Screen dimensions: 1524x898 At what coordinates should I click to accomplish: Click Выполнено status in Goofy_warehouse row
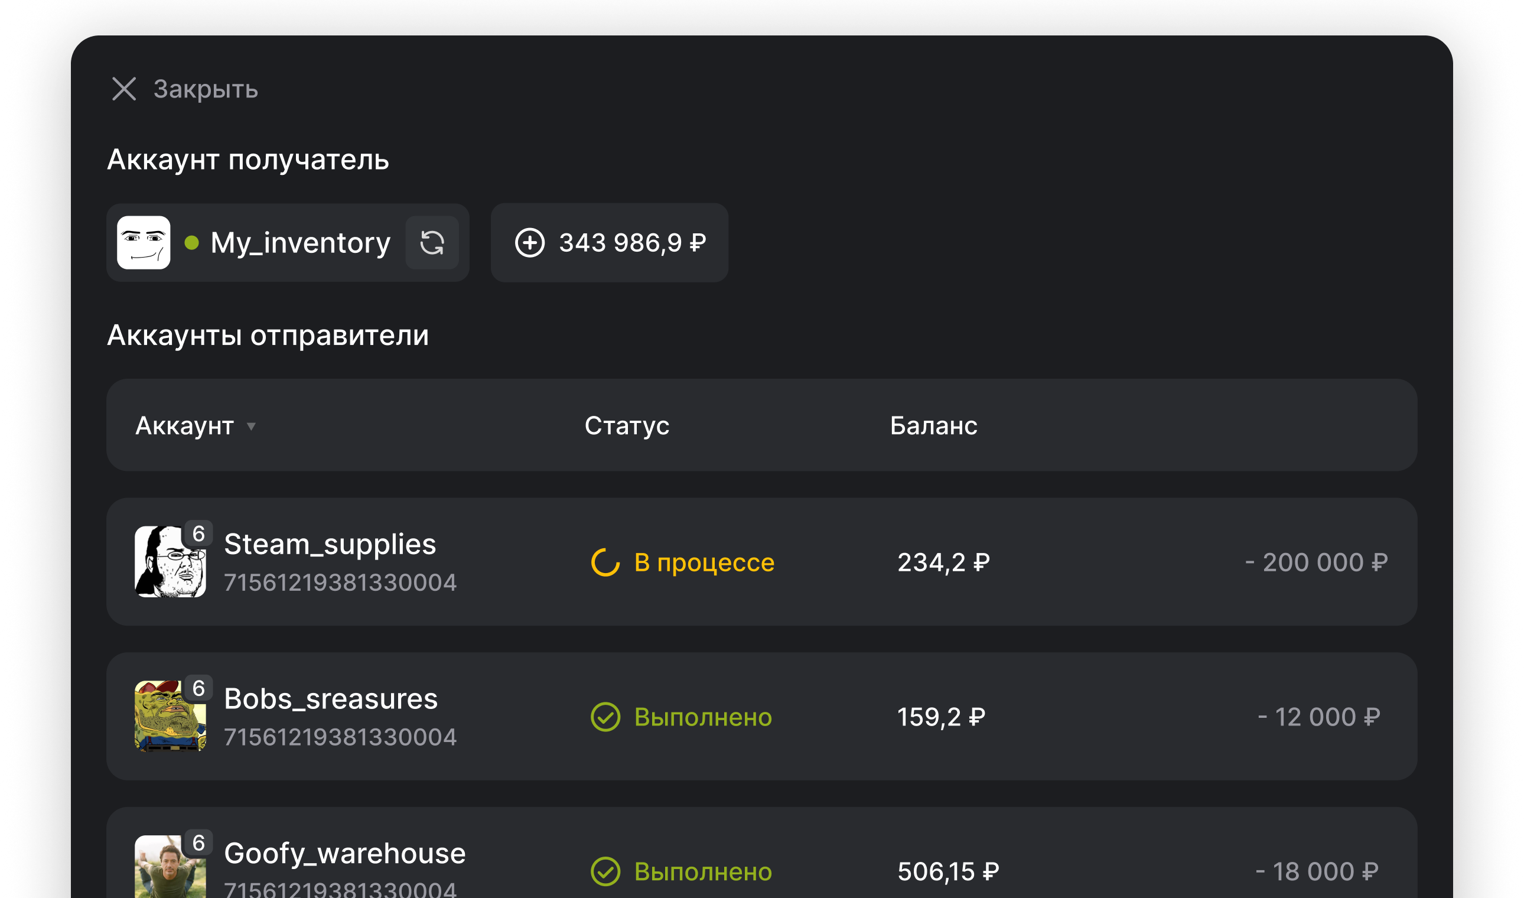pyautogui.click(x=703, y=871)
